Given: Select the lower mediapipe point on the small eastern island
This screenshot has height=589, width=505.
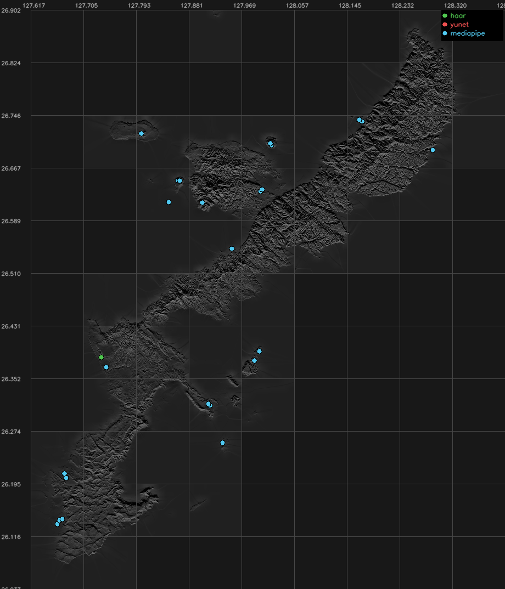Looking at the screenshot, I should pos(255,361).
